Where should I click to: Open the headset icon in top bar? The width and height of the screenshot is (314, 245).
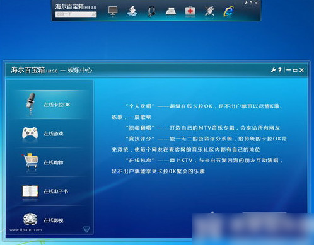point(151,11)
